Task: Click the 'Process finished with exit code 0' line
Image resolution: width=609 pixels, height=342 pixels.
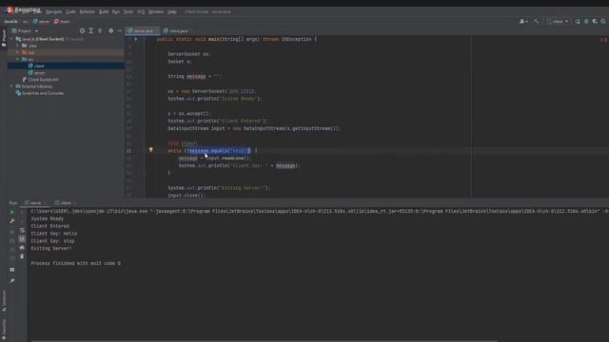Action: pyautogui.click(x=76, y=263)
